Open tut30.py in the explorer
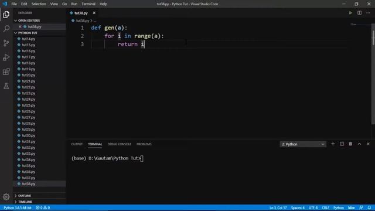Screen dimensions: 375x211 29,135
